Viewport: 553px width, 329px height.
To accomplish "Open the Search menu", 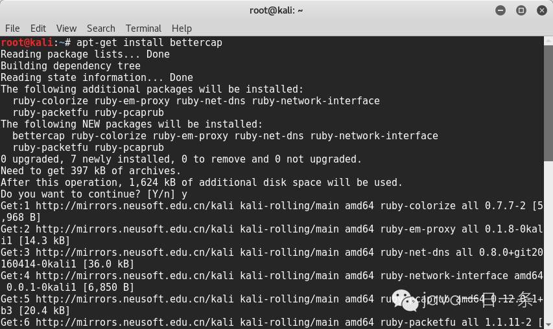I will click(x=101, y=28).
